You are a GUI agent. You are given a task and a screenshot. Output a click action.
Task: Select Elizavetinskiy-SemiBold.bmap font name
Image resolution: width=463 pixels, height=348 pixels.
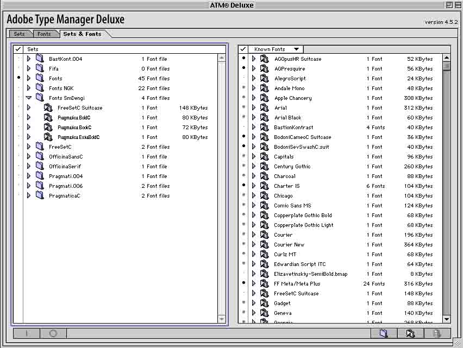[311, 274]
